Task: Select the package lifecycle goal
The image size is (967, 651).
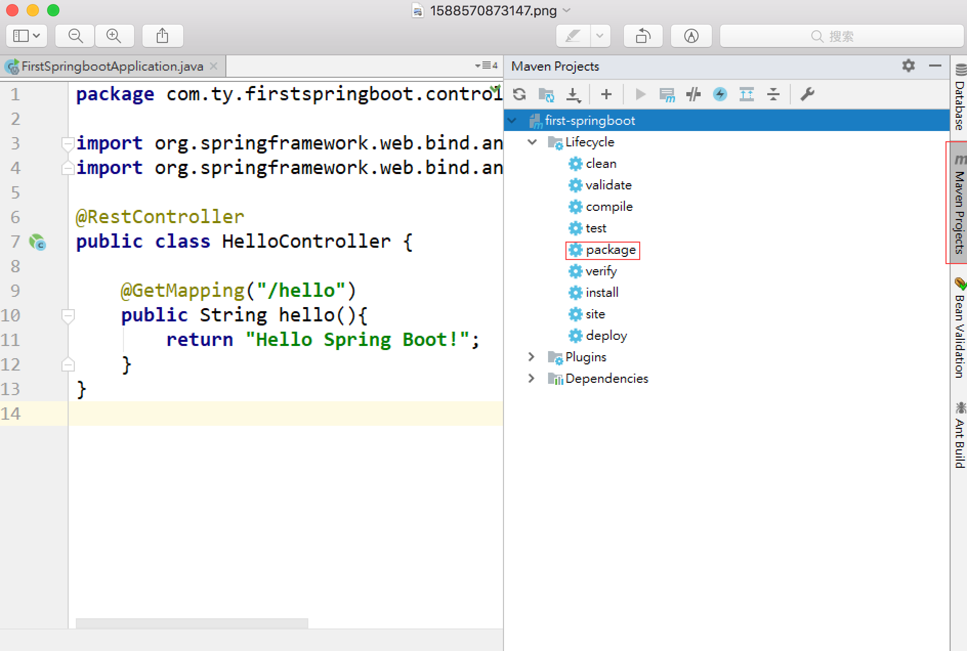Action: tap(610, 250)
